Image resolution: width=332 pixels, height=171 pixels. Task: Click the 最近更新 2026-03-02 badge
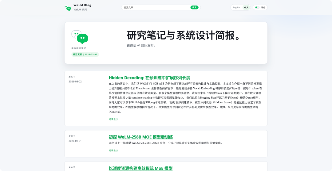pyautogui.click(x=85, y=55)
